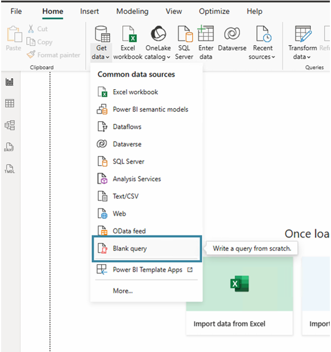
Task: Select OData feed data source
Action: pos(146,231)
